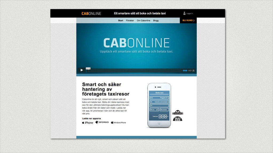Click the Ladda ner apparna label

pyautogui.click(x=91, y=118)
